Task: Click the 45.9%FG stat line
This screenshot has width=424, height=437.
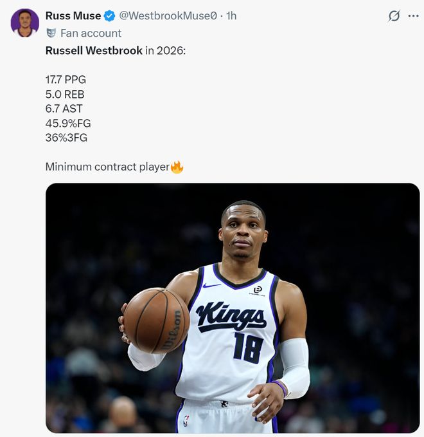Action: click(x=68, y=123)
